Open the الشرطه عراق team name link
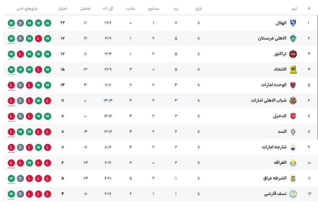Image resolution: width=318 pixels, height=207 pixels. [274, 178]
